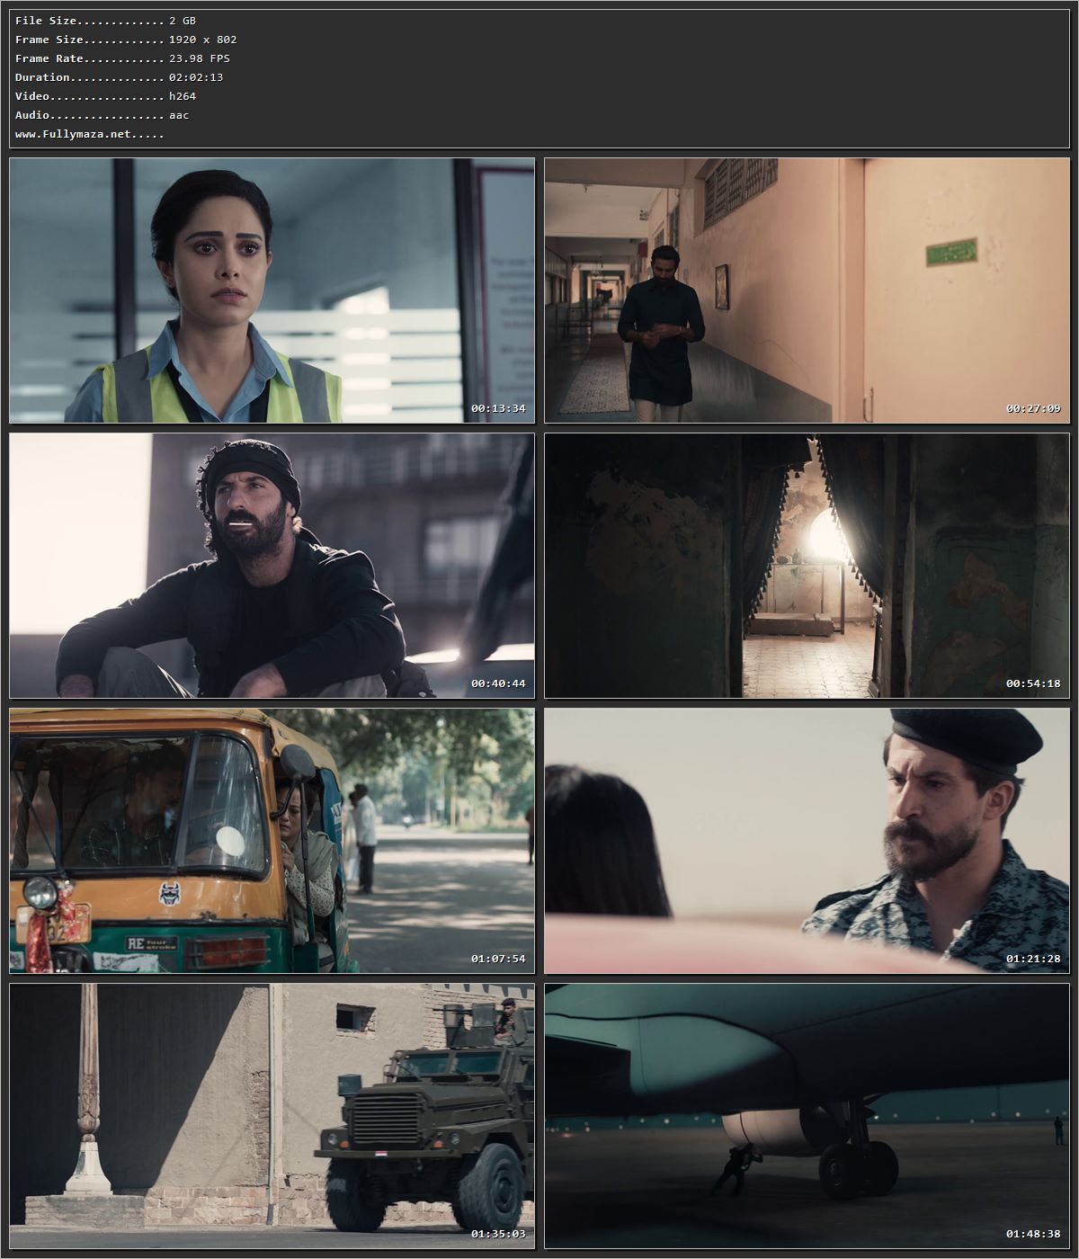Click the 00:54:18 timestamp label
The height and width of the screenshot is (1259, 1079).
click(1033, 683)
